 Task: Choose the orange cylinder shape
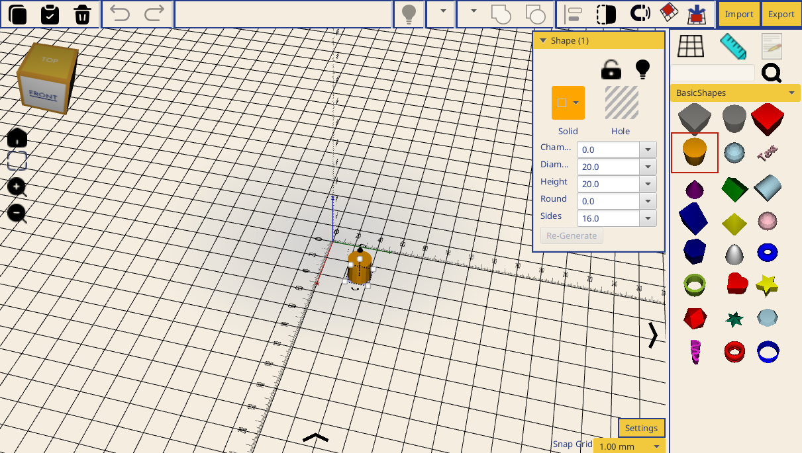click(x=695, y=153)
